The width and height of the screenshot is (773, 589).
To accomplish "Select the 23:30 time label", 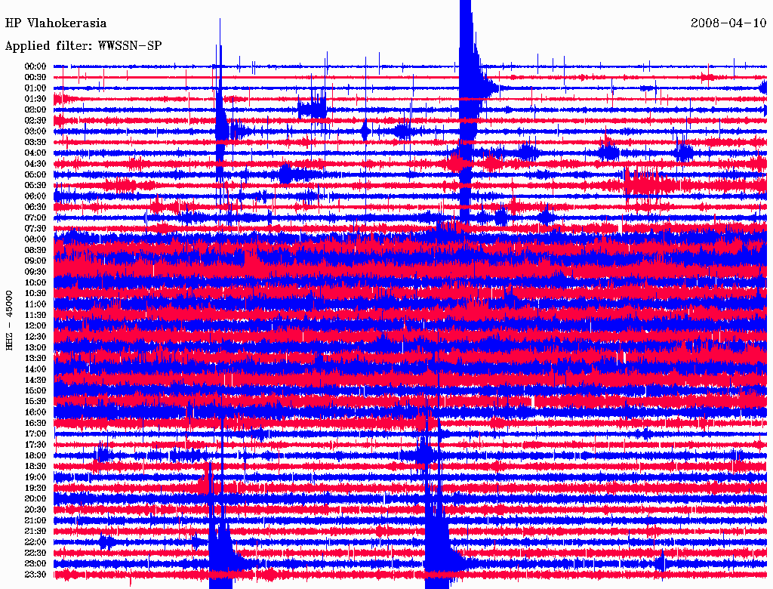I will 35,574.
